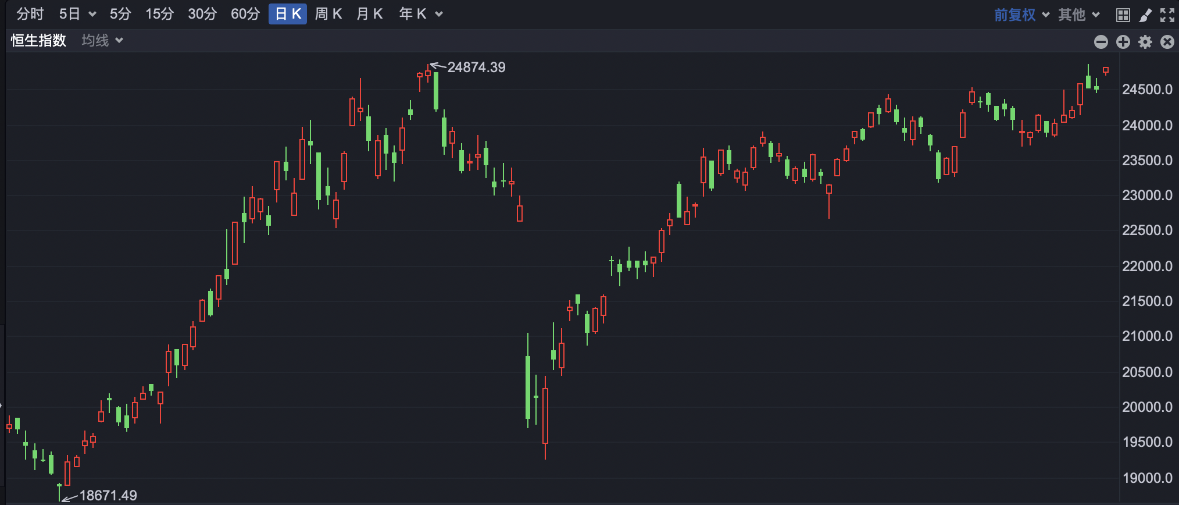Open the 前复权 adjustment dropdown
The width and height of the screenshot is (1179, 505).
coord(1021,15)
